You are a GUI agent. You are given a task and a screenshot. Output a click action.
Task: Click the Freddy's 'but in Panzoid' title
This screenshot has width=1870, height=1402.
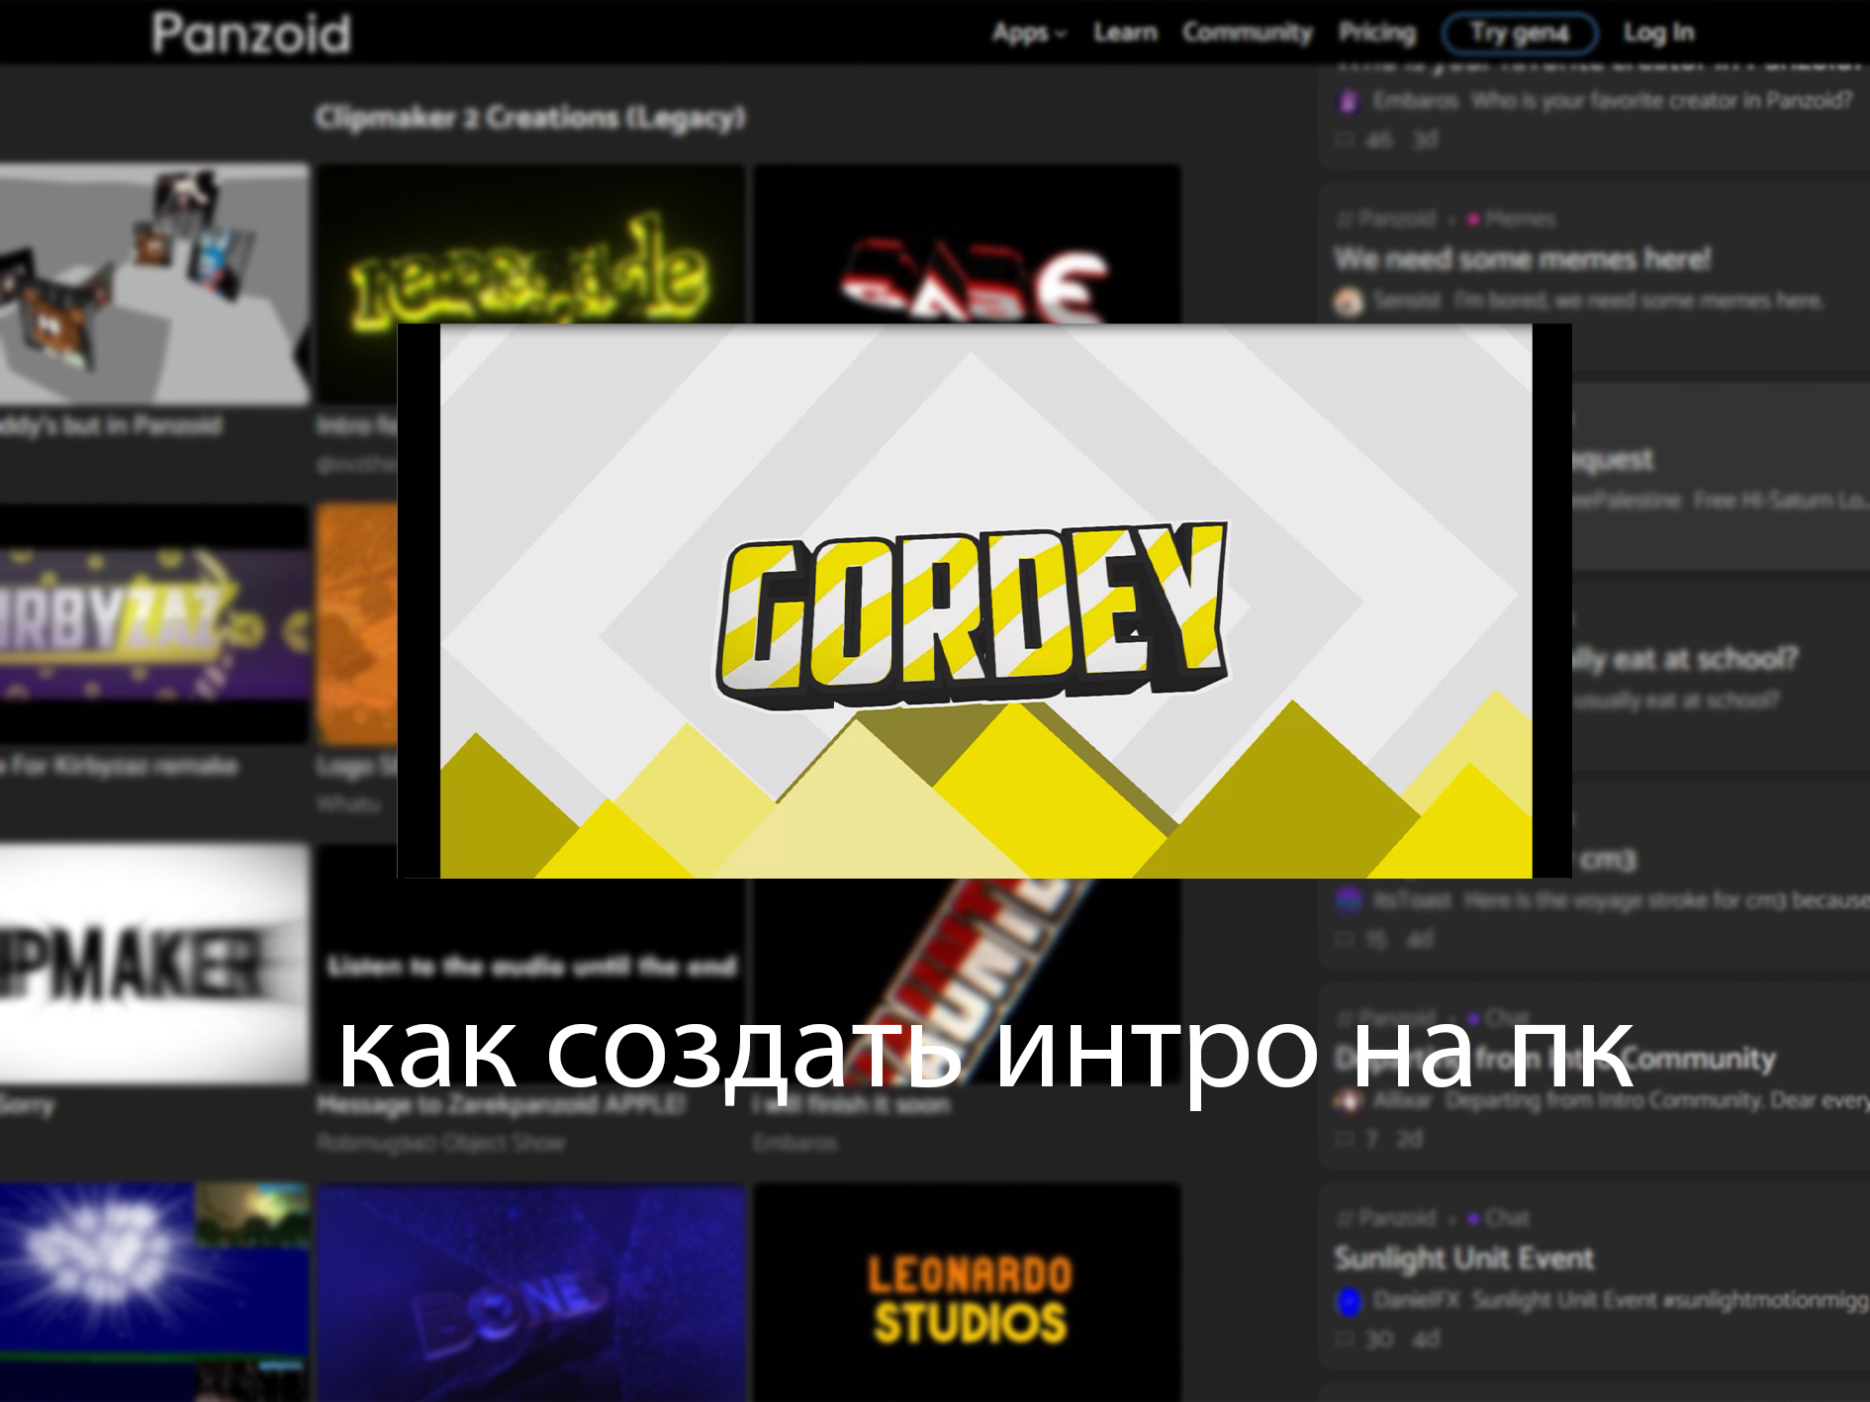[x=111, y=425]
